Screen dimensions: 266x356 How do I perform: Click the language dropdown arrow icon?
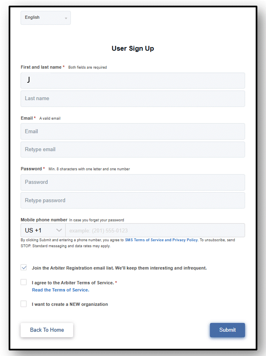coord(66,18)
